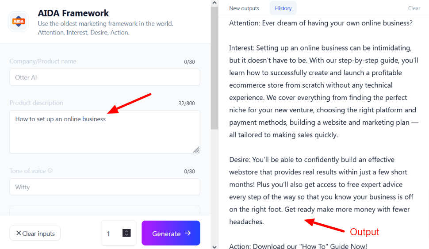
Task: Click the scrollbar up arrow
Action: (x=214, y=3)
